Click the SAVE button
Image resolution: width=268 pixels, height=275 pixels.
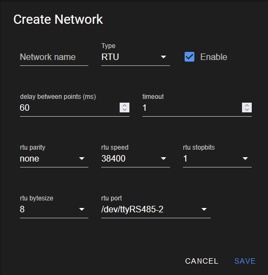pyautogui.click(x=245, y=261)
